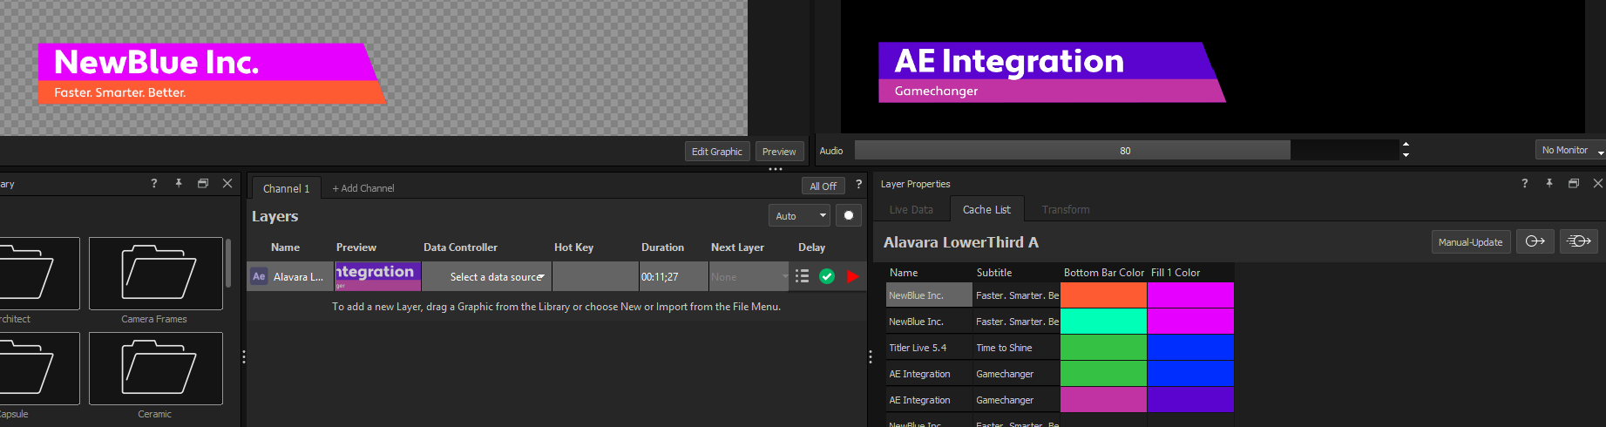This screenshot has width=1606, height=427.
Task: Adjust the Audio level slider at 80
Action: tap(1126, 150)
